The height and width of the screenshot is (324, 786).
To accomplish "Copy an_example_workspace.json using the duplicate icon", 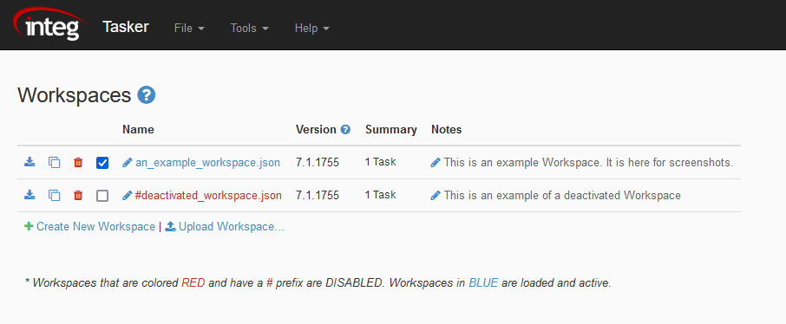I will point(54,162).
